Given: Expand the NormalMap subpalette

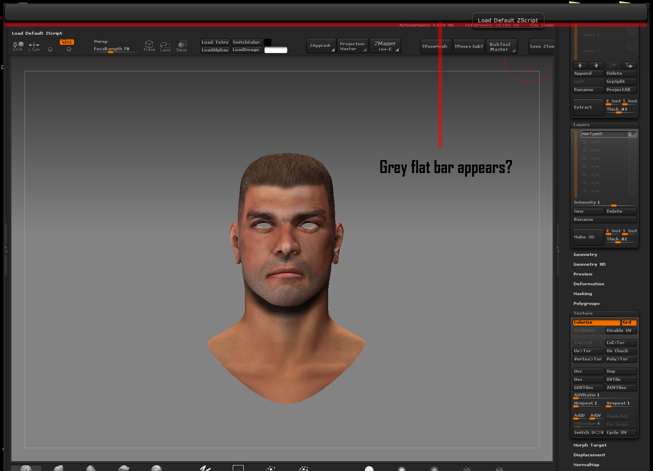Looking at the screenshot, I should point(586,465).
